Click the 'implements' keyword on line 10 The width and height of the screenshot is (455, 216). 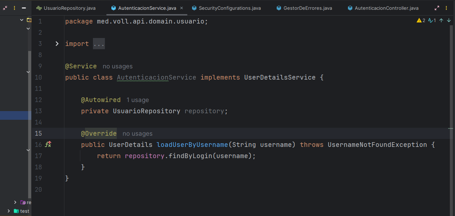(x=220, y=77)
